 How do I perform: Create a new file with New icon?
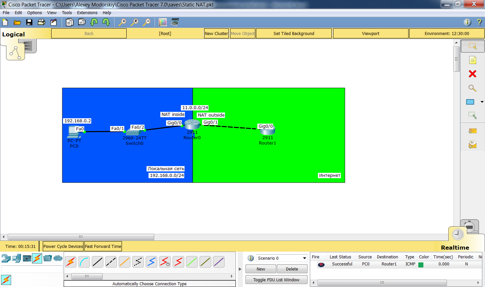[x=5, y=22]
